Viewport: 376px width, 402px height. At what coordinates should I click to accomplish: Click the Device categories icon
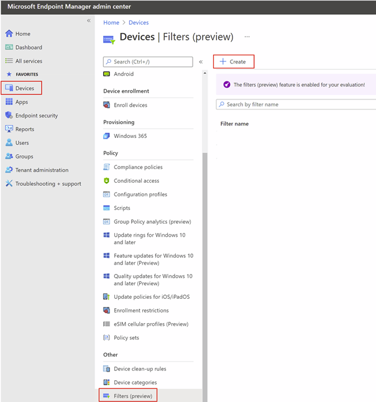(106, 382)
